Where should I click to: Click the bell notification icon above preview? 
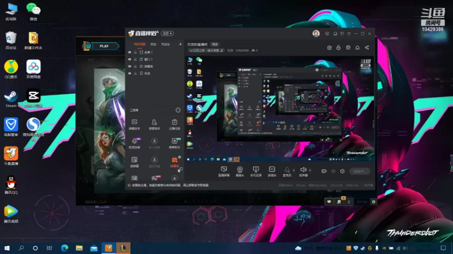coord(357,47)
